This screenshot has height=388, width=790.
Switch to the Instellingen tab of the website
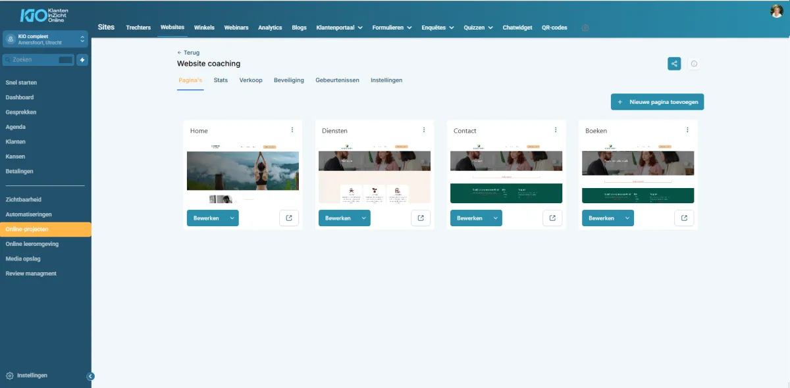(386, 80)
